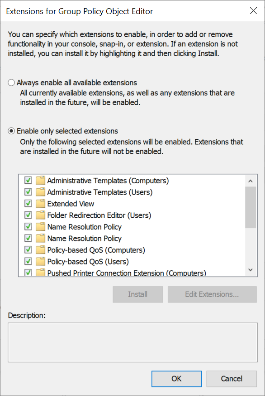This screenshot has width=265, height=396.
Task: Select the second Name Resolution Policy entry
Action: (84, 239)
